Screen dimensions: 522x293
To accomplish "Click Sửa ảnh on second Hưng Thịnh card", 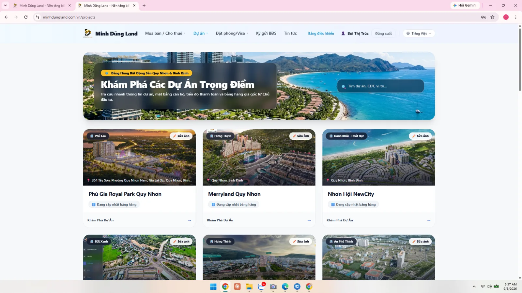I will pyautogui.click(x=301, y=242).
